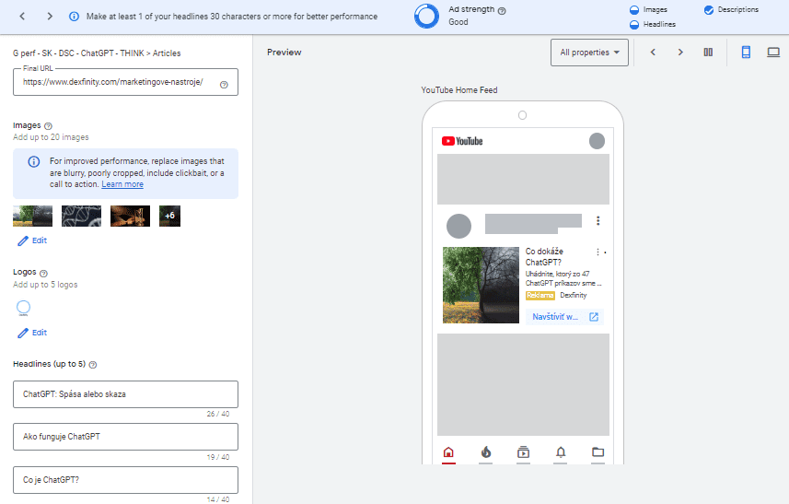Click info icon in image tip box
The height and width of the screenshot is (504, 789).
[x=34, y=161]
